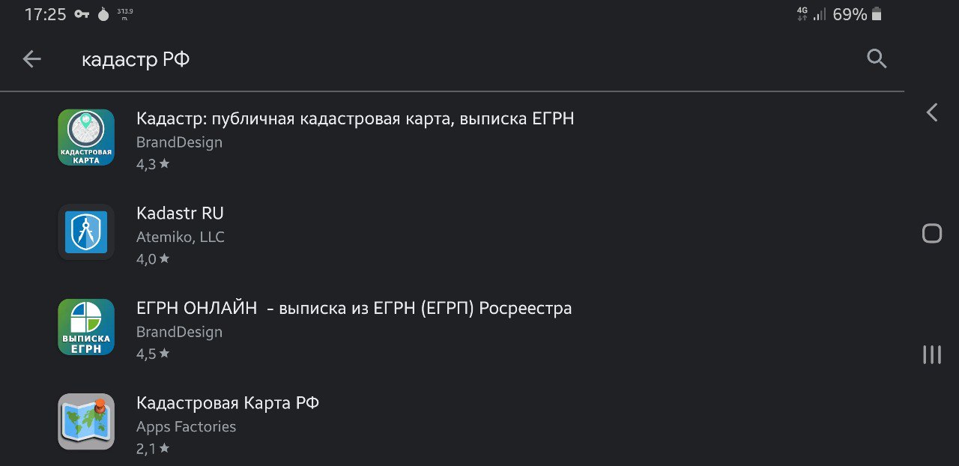Tap the magnifier search icon
The image size is (959, 466).
[x=877, y=59]
